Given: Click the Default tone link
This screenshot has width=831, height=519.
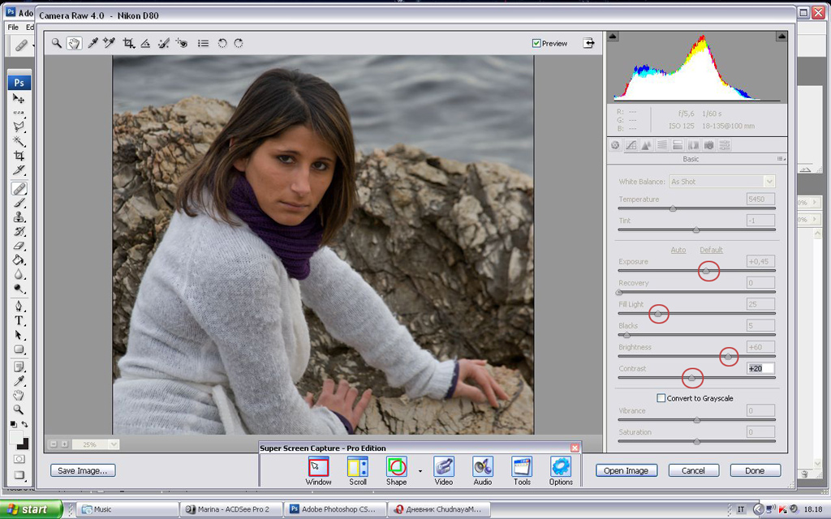Looking at the screenshot, I should click(711, 250).
